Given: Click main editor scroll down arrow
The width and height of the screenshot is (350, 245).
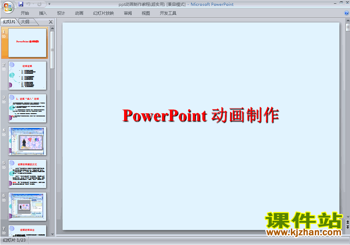Looking at the screenshot, I should coord(348,217).
